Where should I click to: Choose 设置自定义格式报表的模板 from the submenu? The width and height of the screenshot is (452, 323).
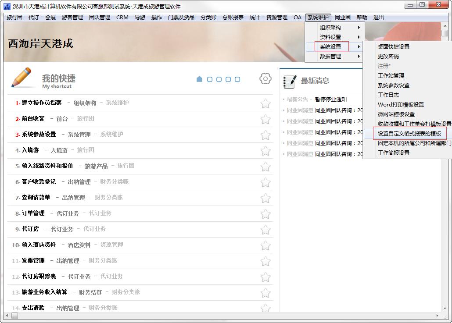click(x=409, y=134)
